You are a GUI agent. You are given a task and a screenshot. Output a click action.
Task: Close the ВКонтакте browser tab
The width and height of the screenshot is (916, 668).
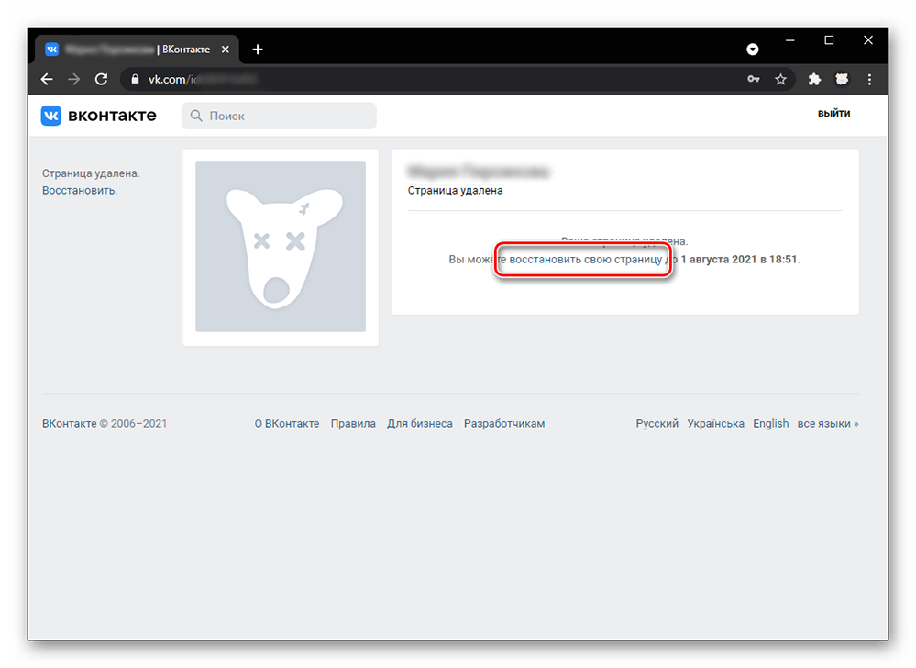[x=226, y=50]
